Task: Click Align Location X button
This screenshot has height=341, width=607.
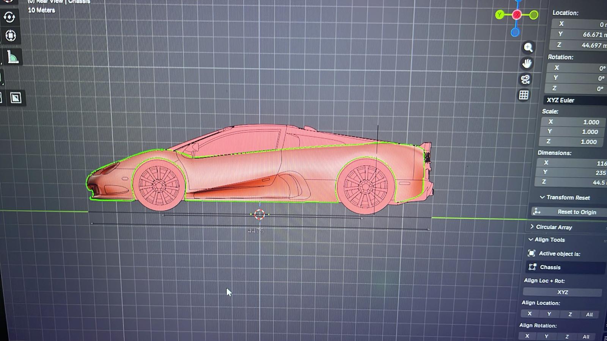Action: (530, 314)
